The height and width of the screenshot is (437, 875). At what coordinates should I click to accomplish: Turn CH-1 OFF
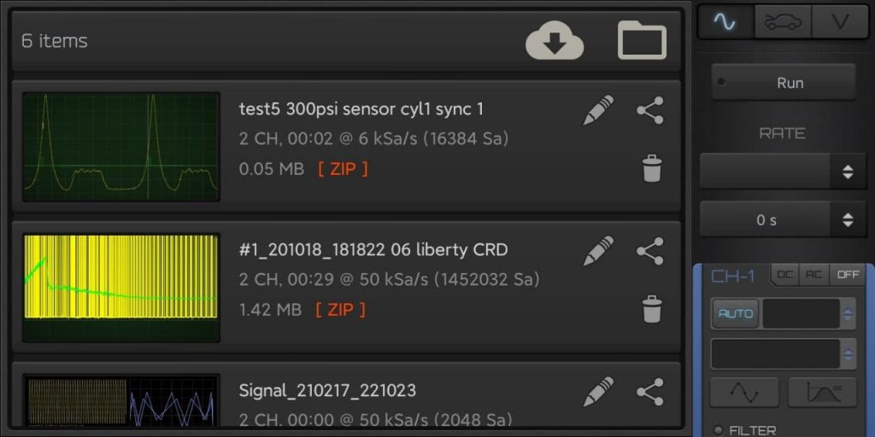[x=847, y=275]
